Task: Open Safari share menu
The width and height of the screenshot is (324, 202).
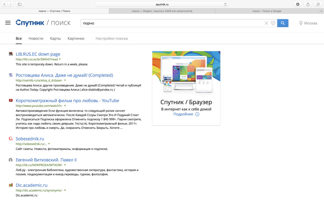Action: click(308, 4)
